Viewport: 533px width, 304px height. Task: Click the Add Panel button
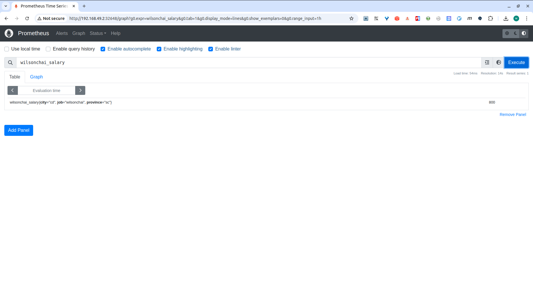(19, 130)
